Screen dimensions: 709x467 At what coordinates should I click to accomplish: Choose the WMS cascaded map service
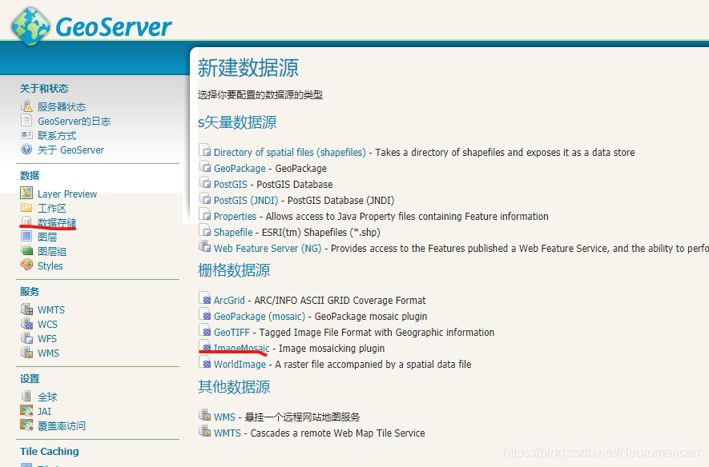224,417
